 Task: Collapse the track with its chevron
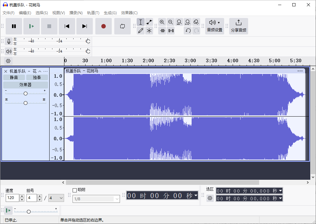(40, 71)
